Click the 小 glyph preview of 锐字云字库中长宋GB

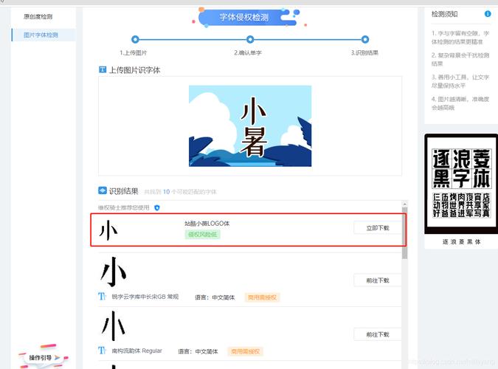click(x=114, y=272)
